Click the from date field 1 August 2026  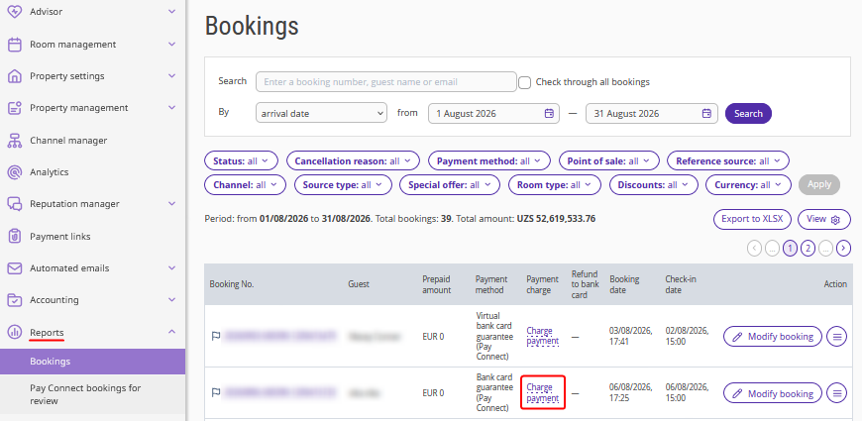pos(493,113)
